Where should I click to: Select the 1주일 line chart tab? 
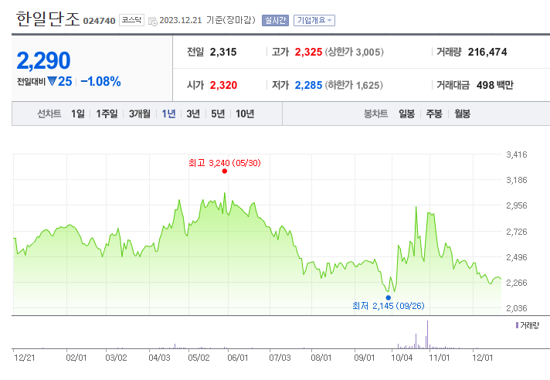[x=107, y=114]
